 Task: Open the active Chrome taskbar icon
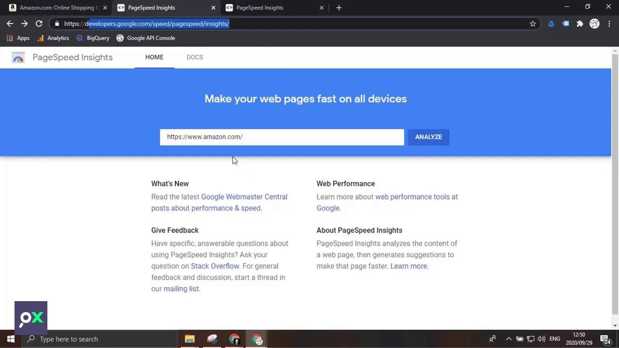tap(257, 339)
